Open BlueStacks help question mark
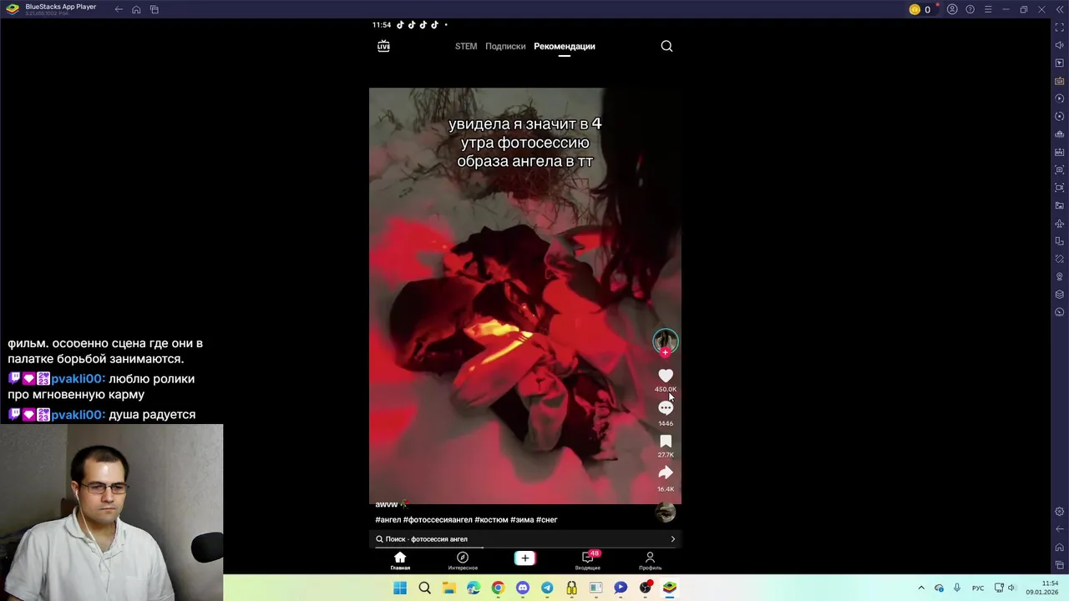 (x=970, y=9)
